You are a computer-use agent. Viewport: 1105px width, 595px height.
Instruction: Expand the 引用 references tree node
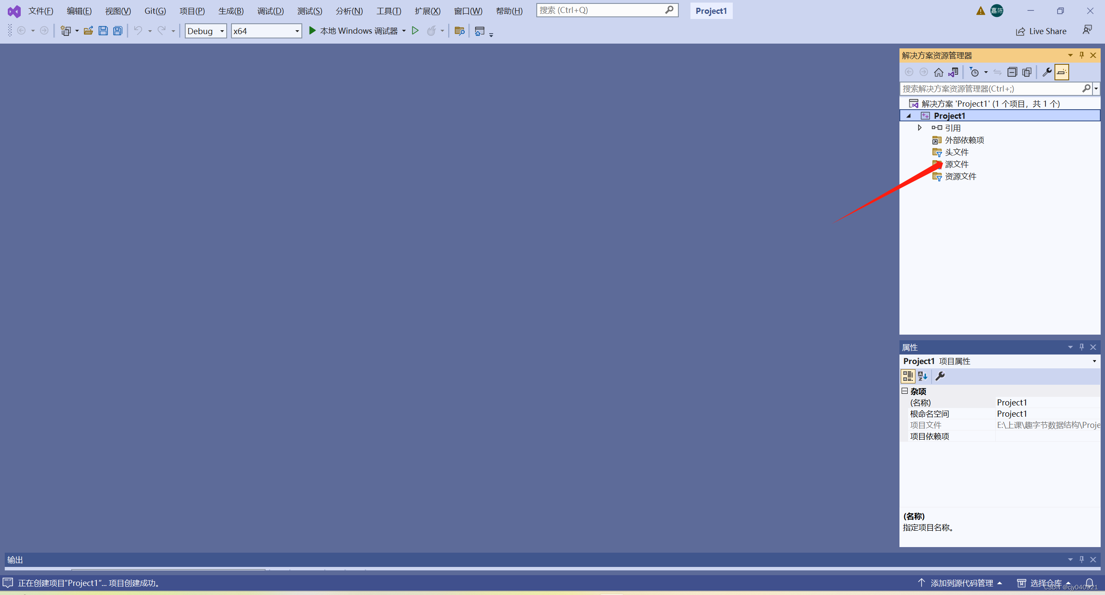[x=920, y=128]
